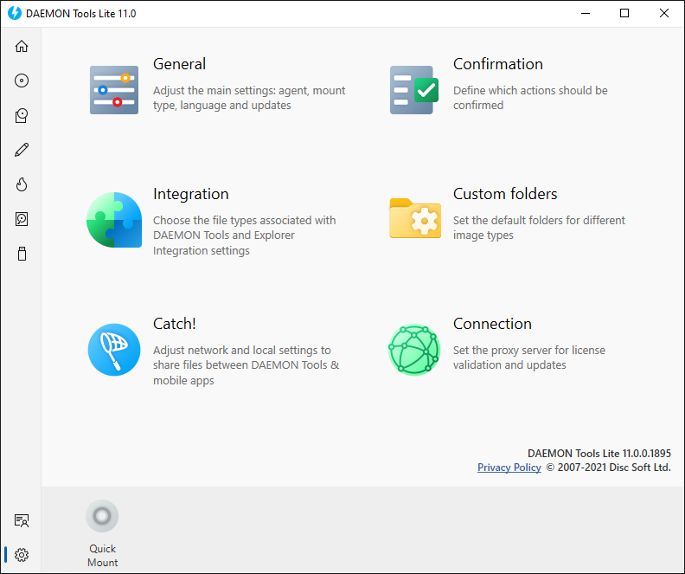The width and height of the screenshot is (685, 574).
Task: Open Connection settings heading
Action: point(492,324)
